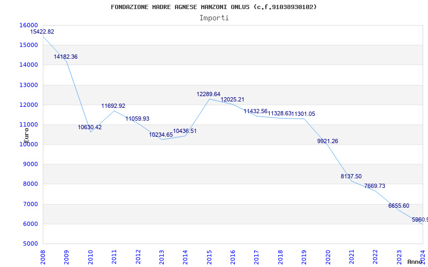Click the 'Euro' y-axis label

pyautogui.click(x=26, y=136)
